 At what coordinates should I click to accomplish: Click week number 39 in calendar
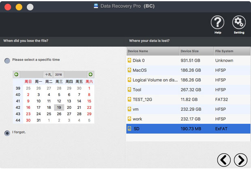coord(18,88)
